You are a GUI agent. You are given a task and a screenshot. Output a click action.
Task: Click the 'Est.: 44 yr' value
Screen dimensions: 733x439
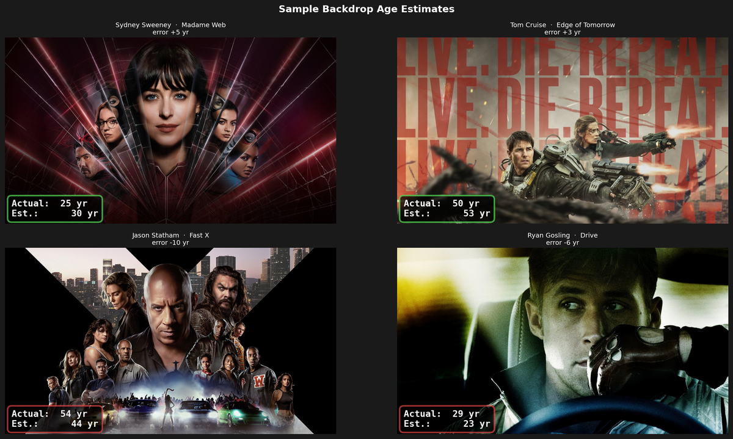click(55, 424)
